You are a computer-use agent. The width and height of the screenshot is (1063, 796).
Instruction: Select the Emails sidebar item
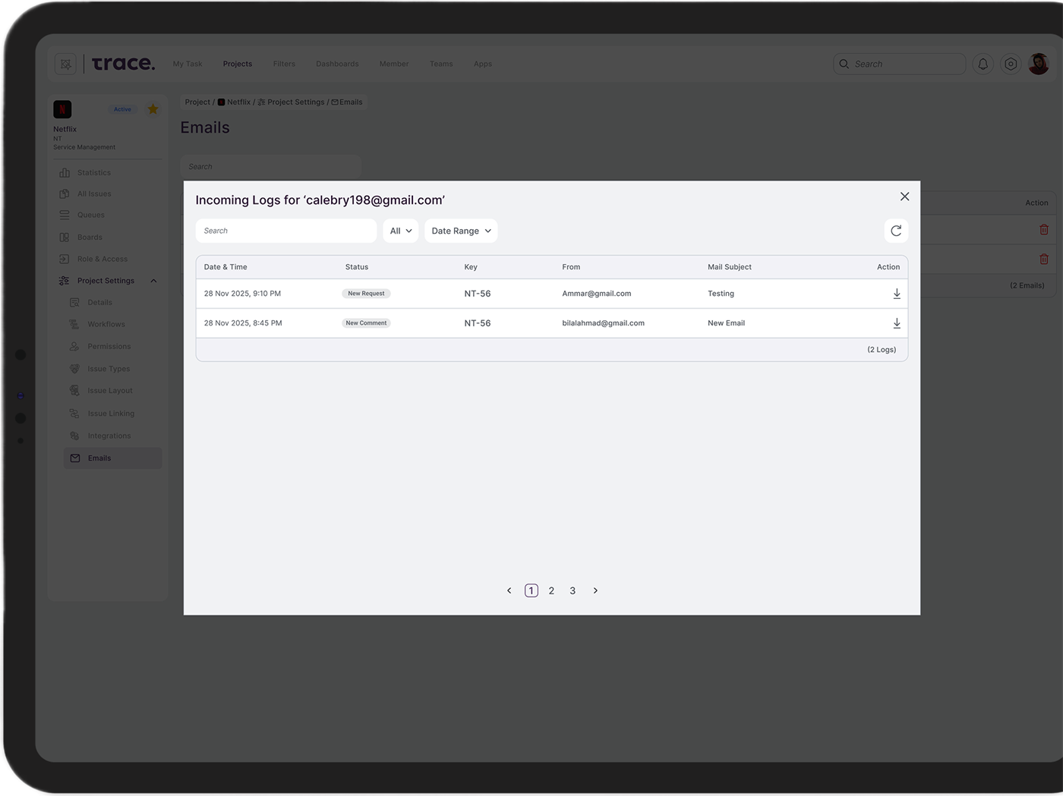coord(113,458)
